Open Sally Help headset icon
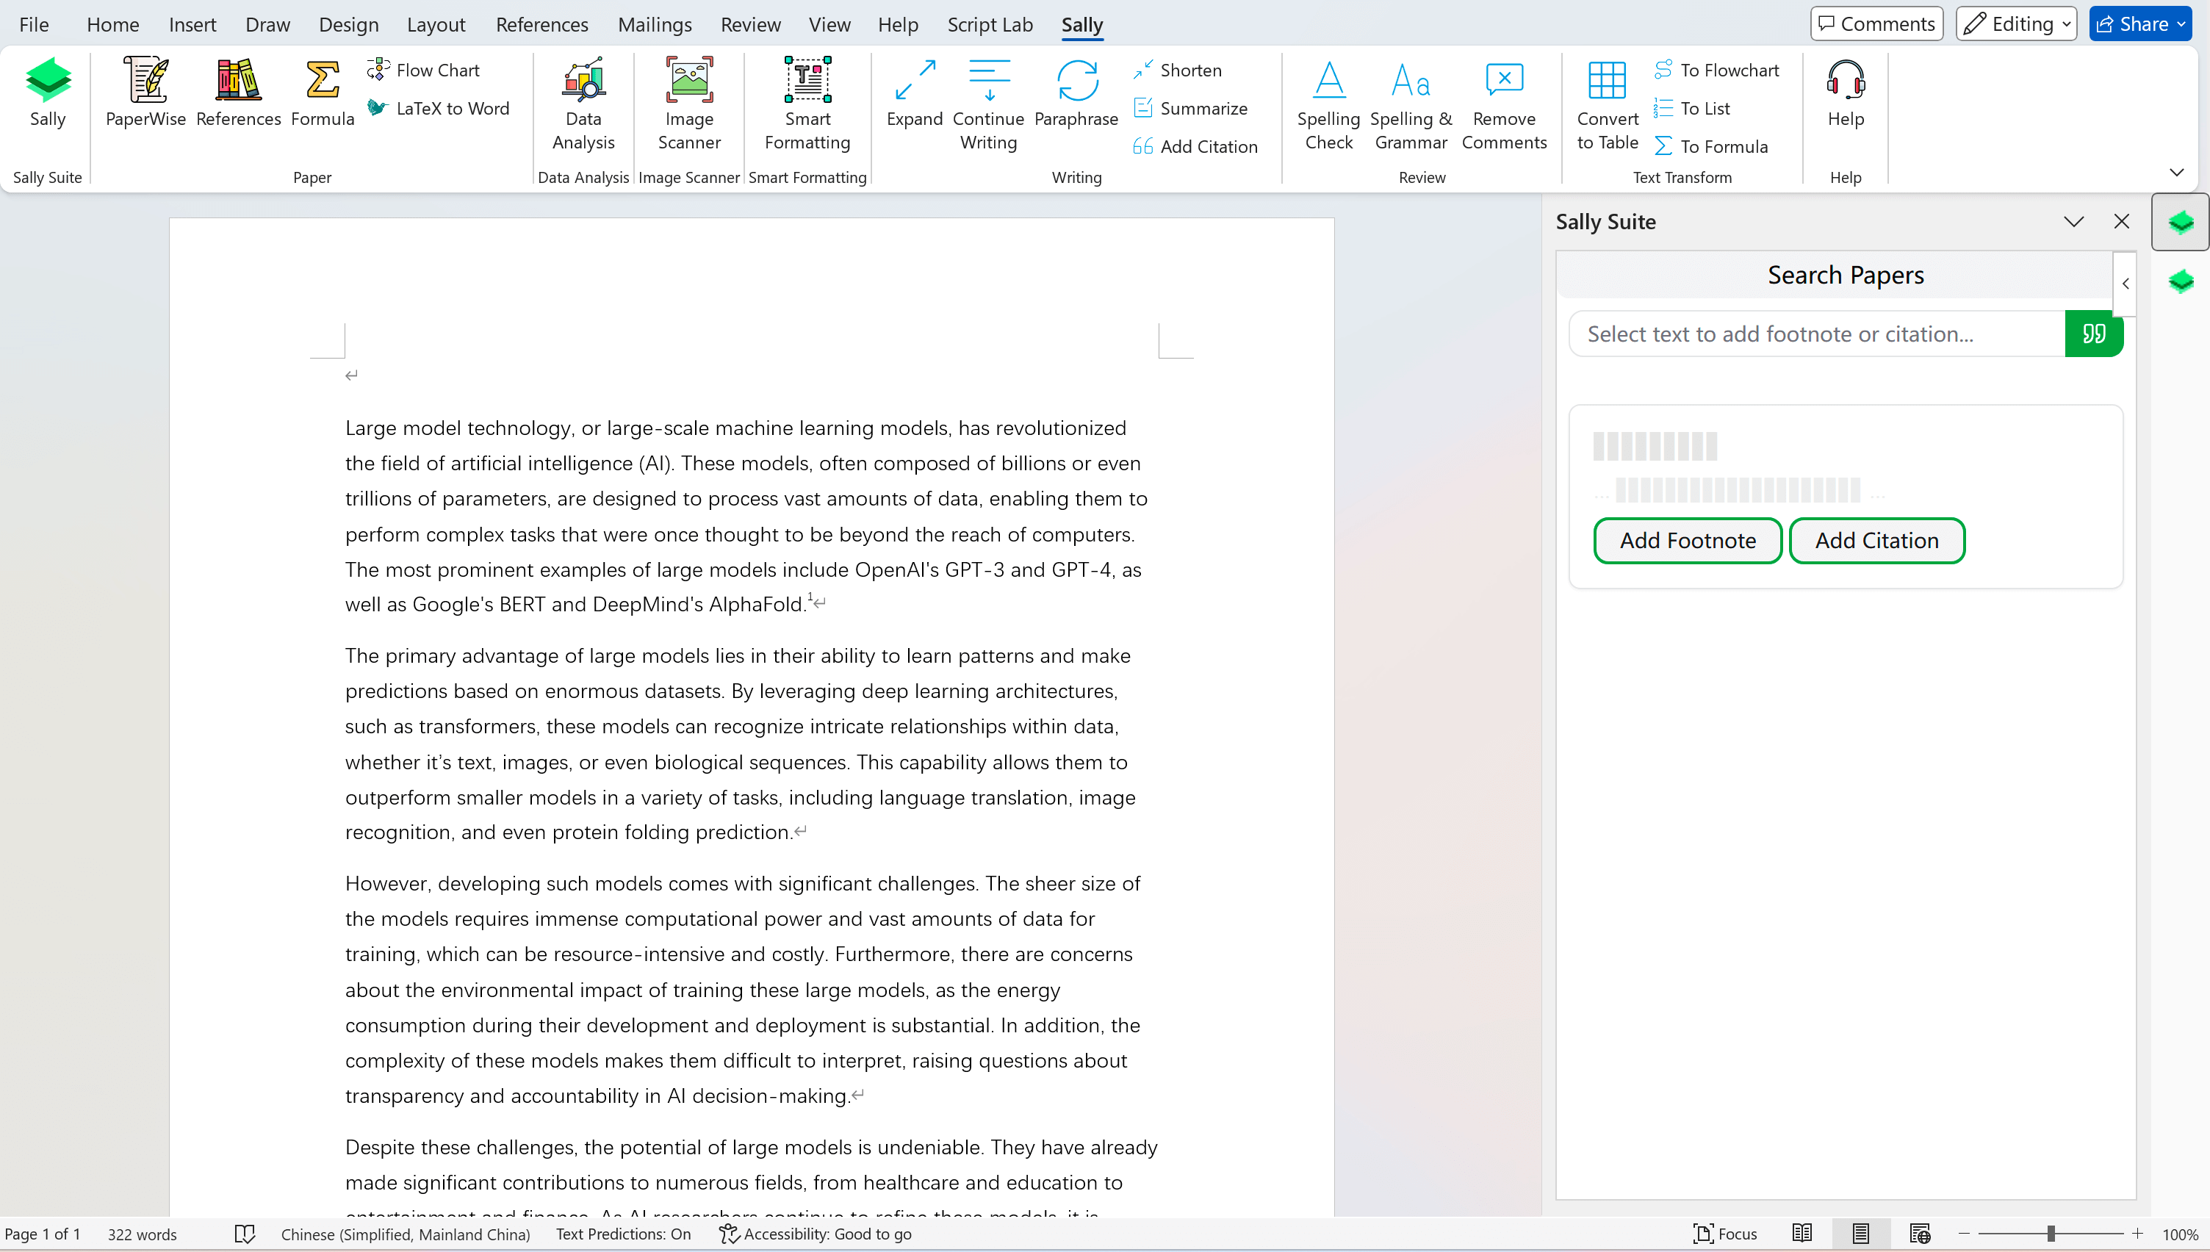 click(x=1846, y=93)
